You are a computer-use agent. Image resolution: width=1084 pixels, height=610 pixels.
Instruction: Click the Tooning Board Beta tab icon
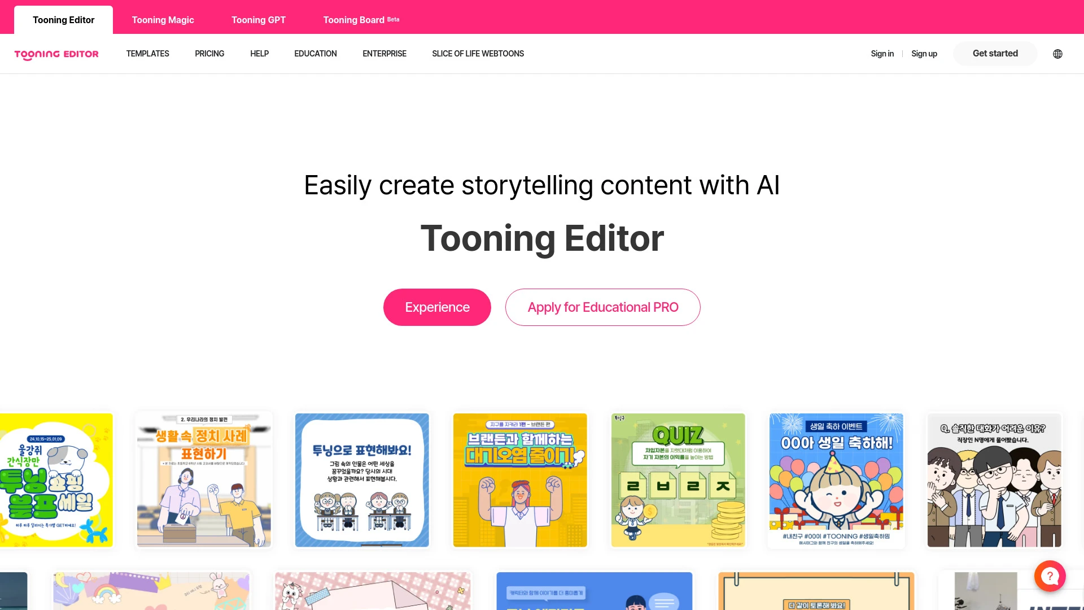click(361, 19)
